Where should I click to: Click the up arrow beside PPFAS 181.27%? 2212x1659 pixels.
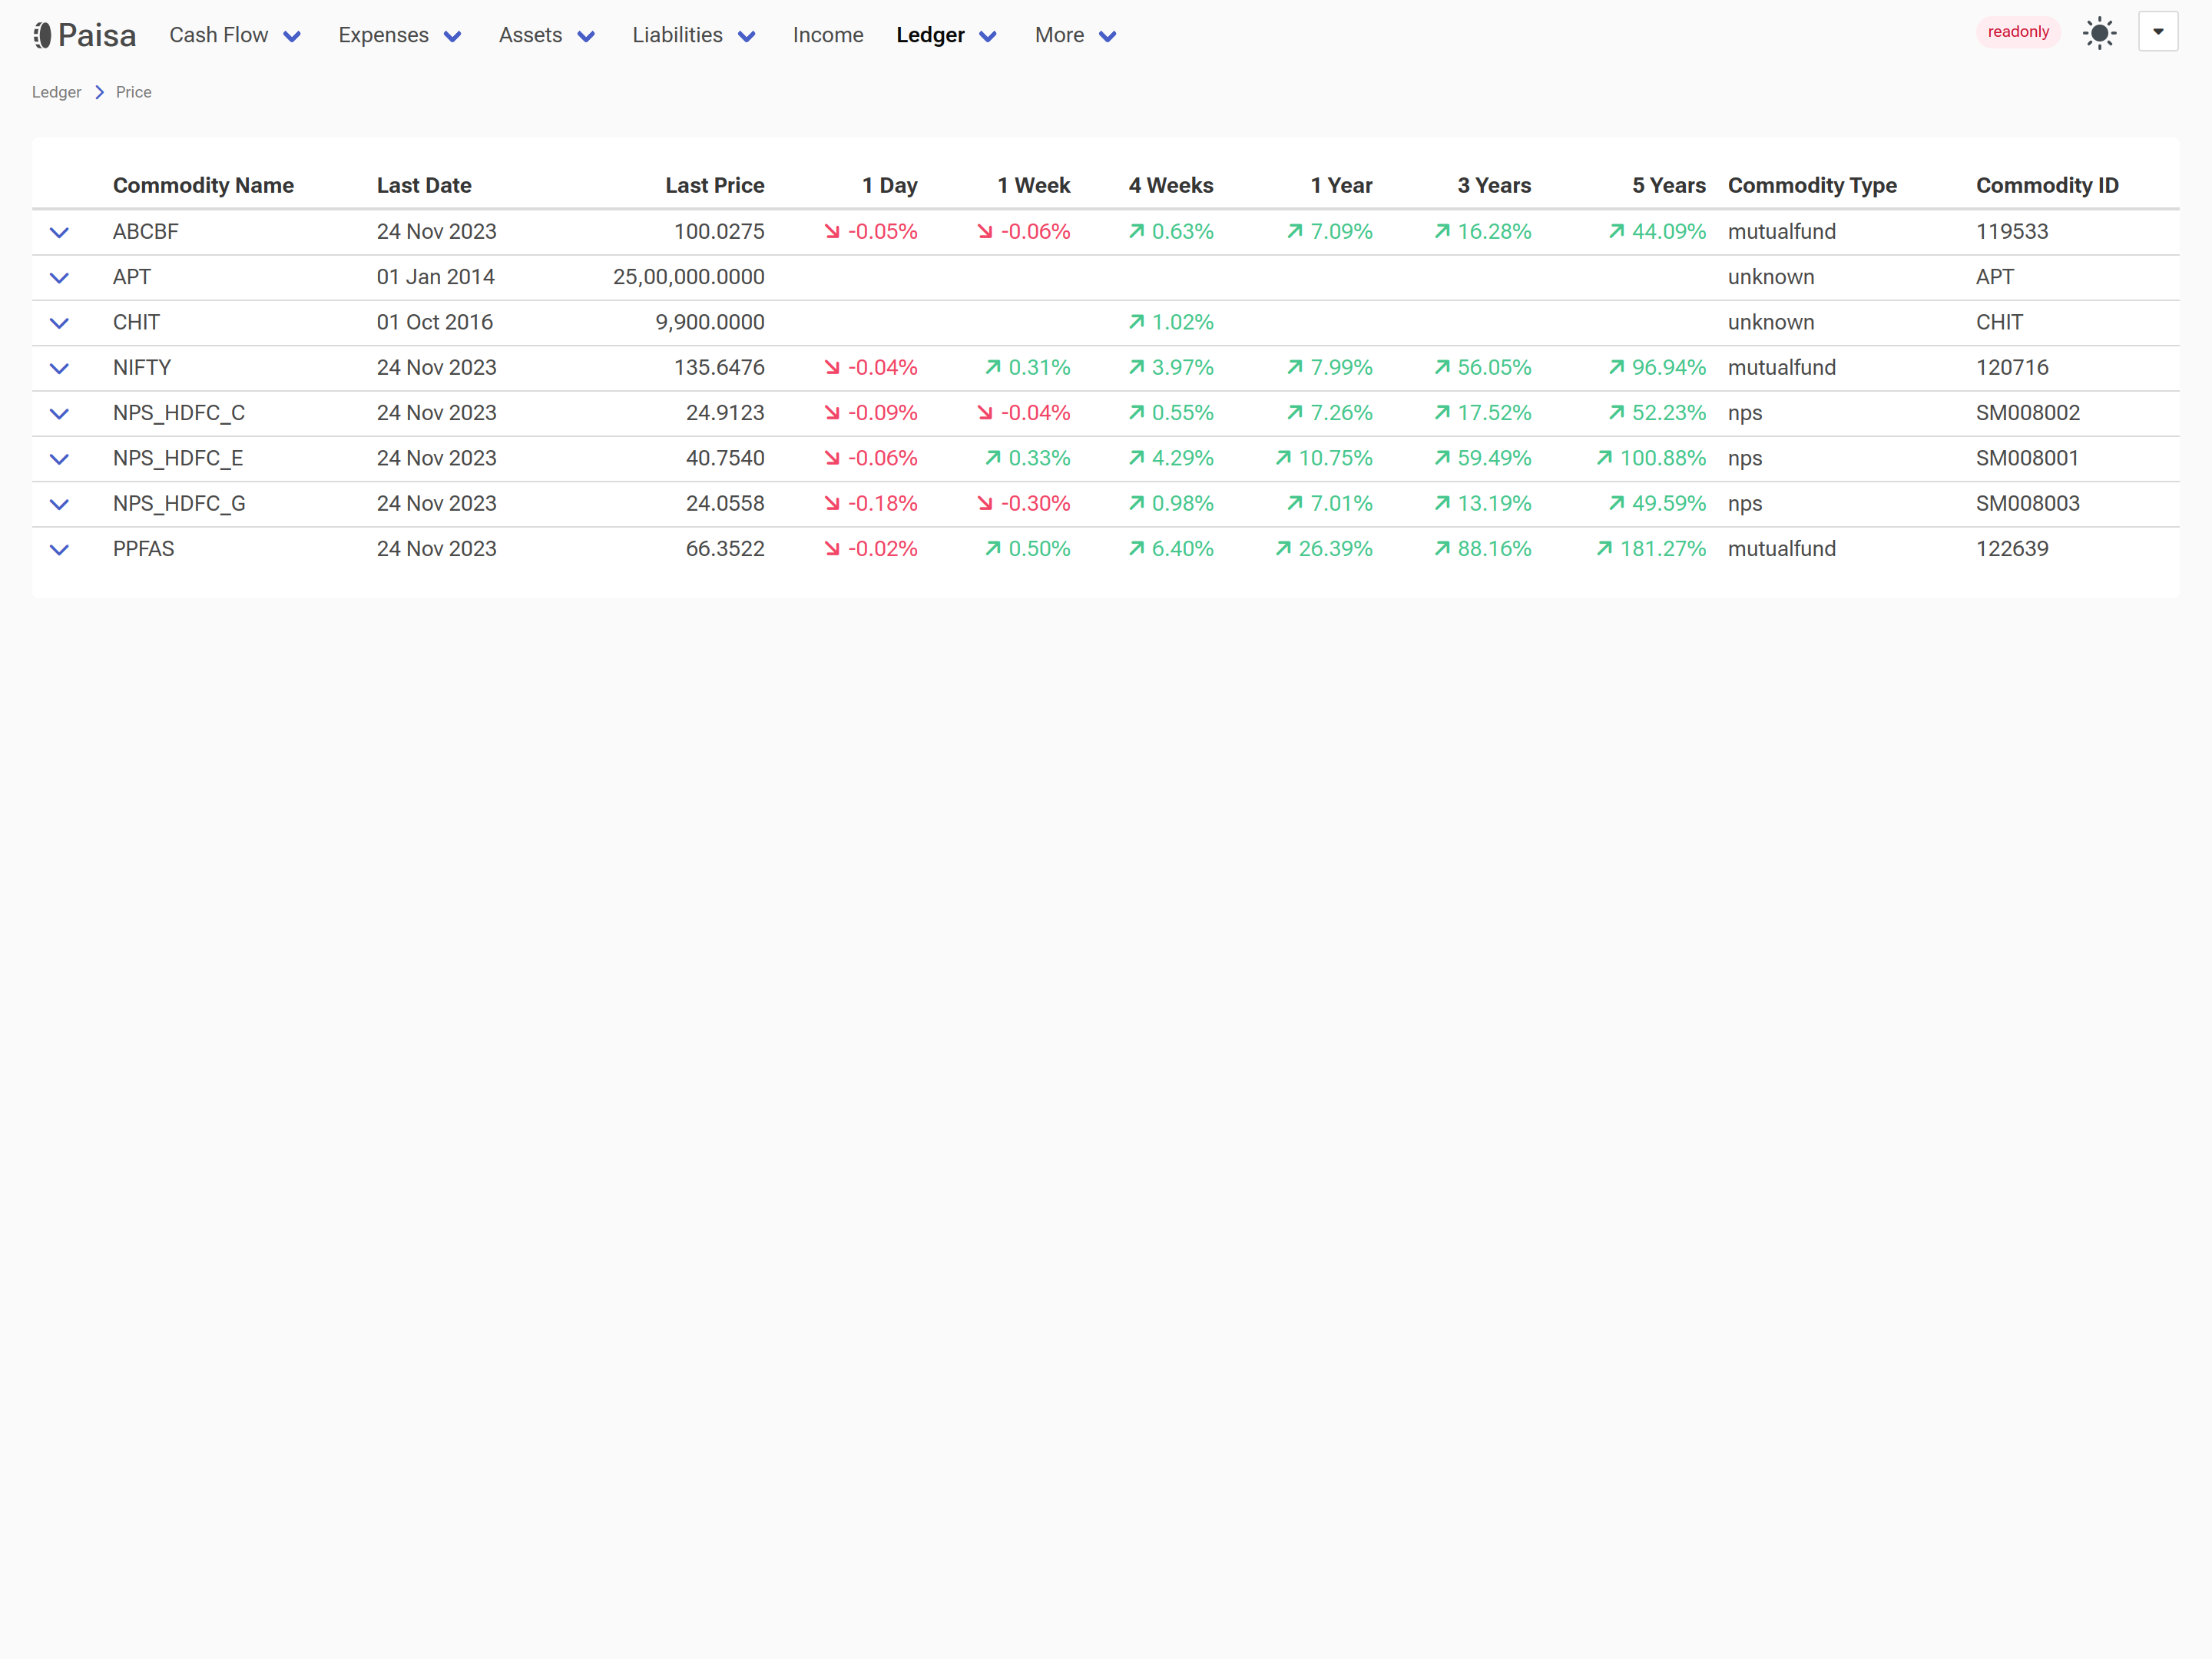click(x=1604, y=548)
